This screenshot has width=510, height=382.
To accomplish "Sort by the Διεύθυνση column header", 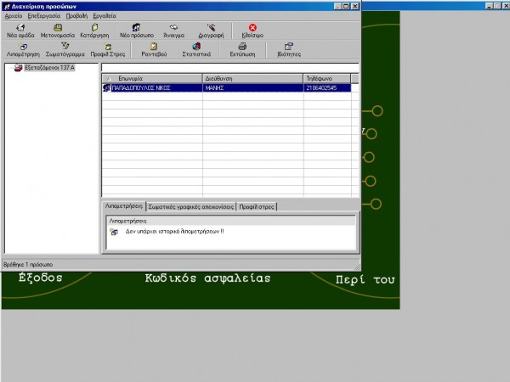I will point(252,79).
